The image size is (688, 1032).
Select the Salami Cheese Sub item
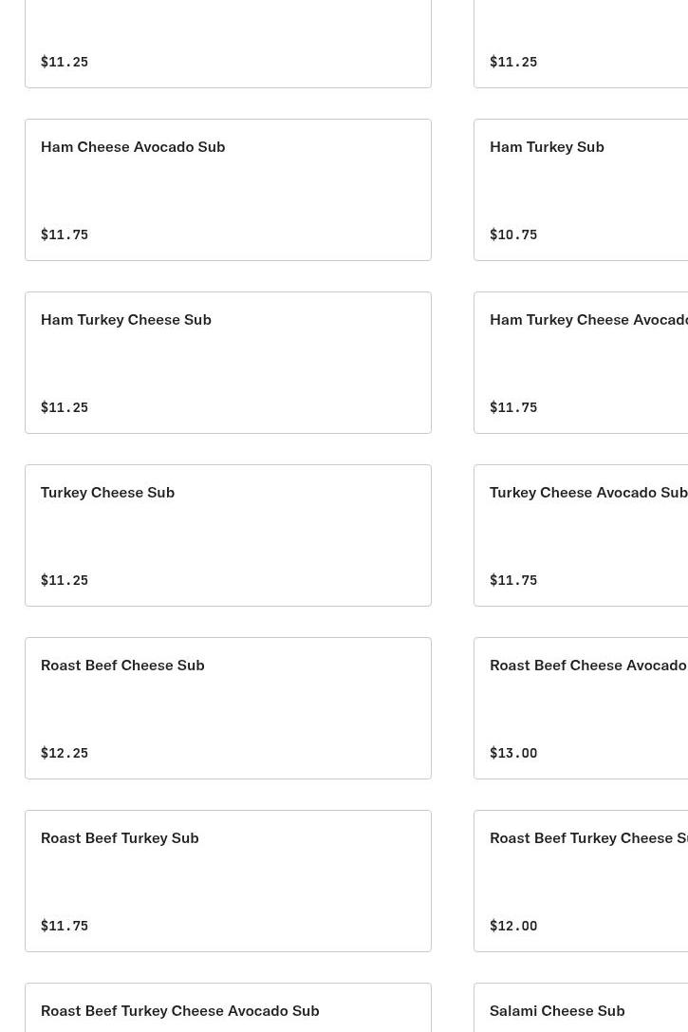tap(557, 1010)
